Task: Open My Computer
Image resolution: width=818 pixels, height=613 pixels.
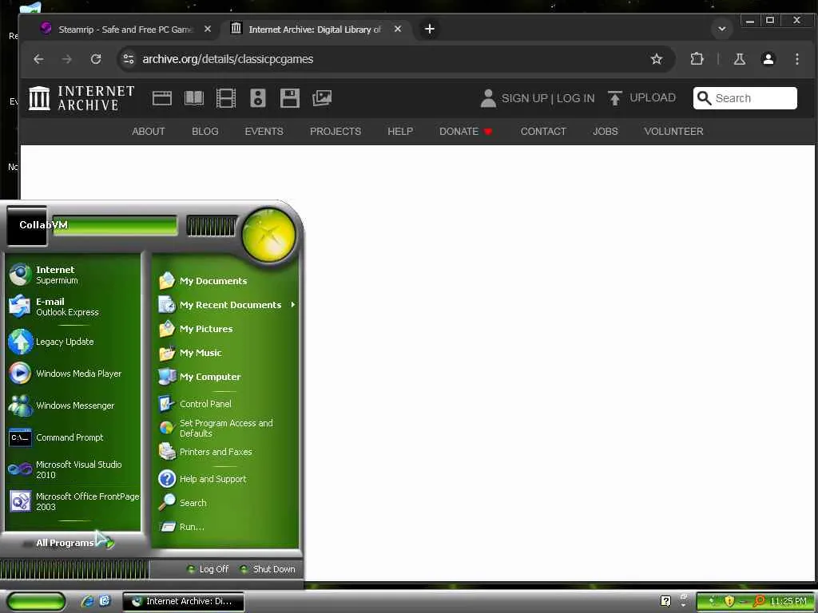Action: 227,377
